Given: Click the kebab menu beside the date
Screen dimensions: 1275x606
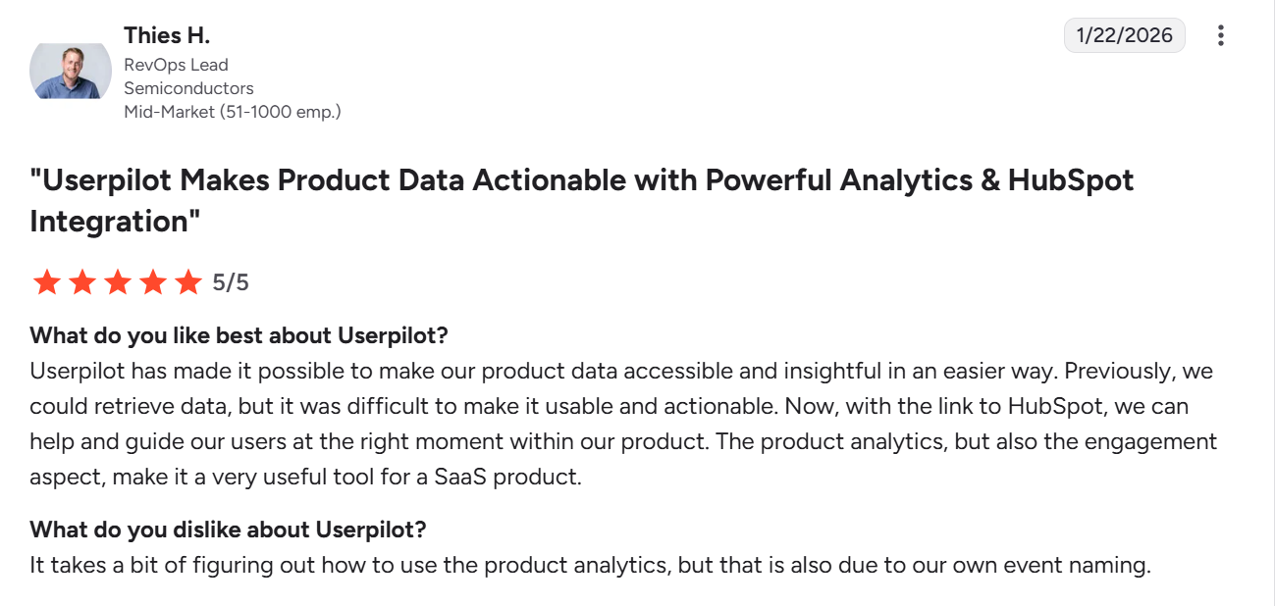Looking at the screenshot, I should [x=1220, y=35].
